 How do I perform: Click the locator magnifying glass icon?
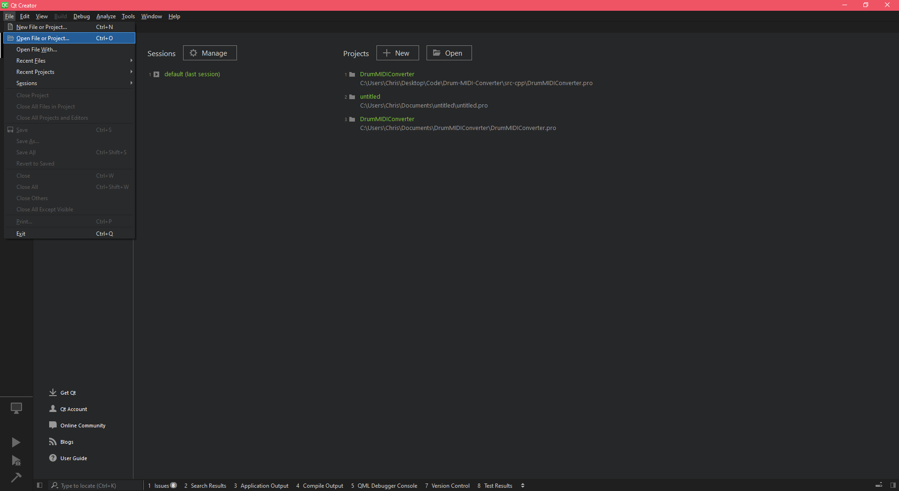[x=55, y=485]
